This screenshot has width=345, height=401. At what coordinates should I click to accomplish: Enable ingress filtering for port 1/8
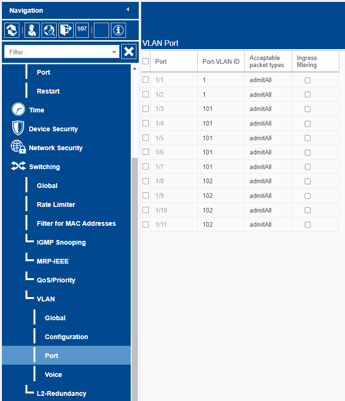308,181
